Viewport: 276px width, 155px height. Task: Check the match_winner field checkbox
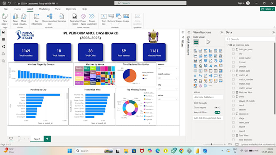pyautogui.click(x=233, y=88)
